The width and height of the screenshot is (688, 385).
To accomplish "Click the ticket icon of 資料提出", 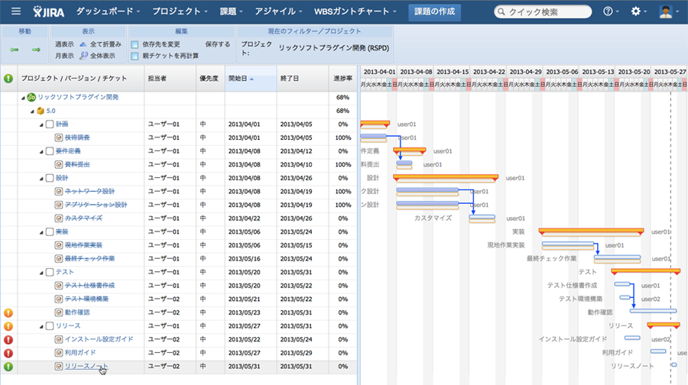I will click(59, 164).
